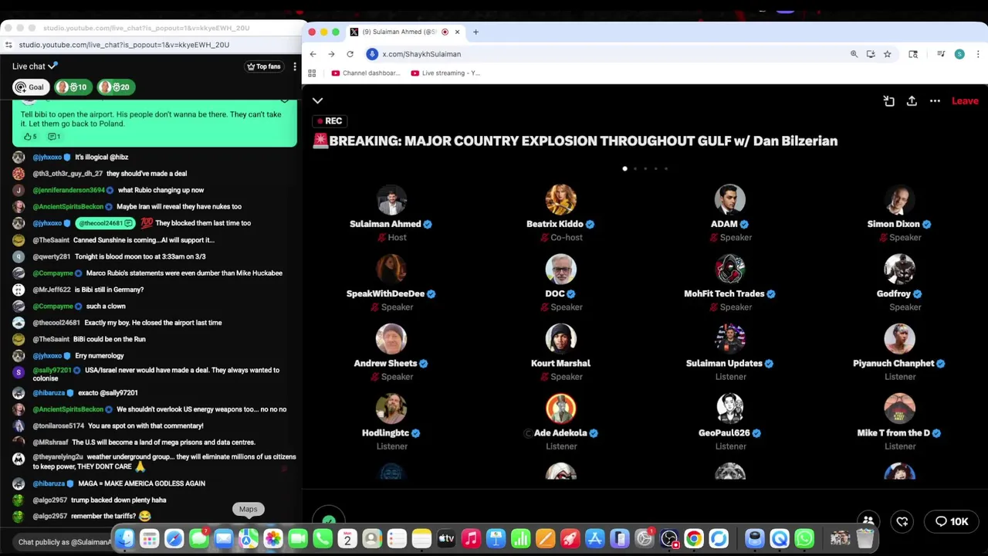988x556 pixels.
Task: Bookmark this page with the star icon
Action: click(887, 54)
